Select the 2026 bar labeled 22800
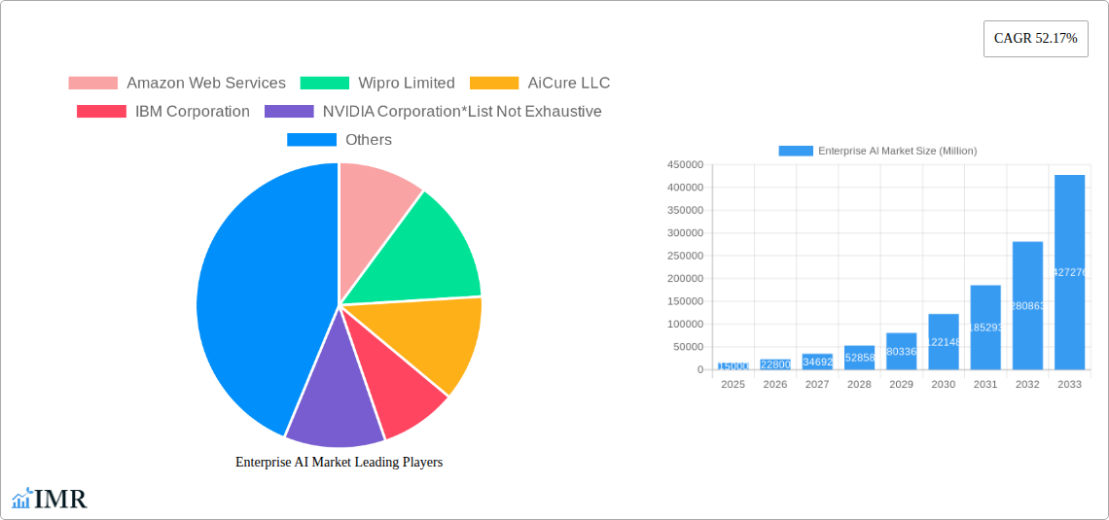Viewport: 1109px width, 520px height. 775,364
